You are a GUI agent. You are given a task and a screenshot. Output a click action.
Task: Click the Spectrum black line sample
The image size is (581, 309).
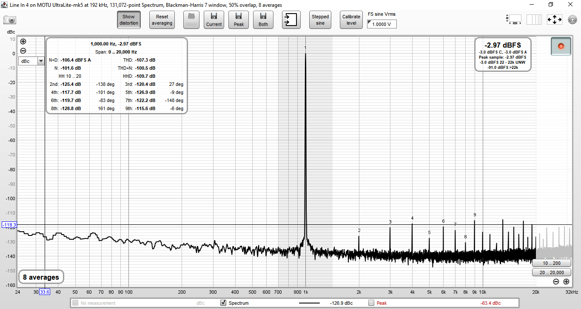309,303
